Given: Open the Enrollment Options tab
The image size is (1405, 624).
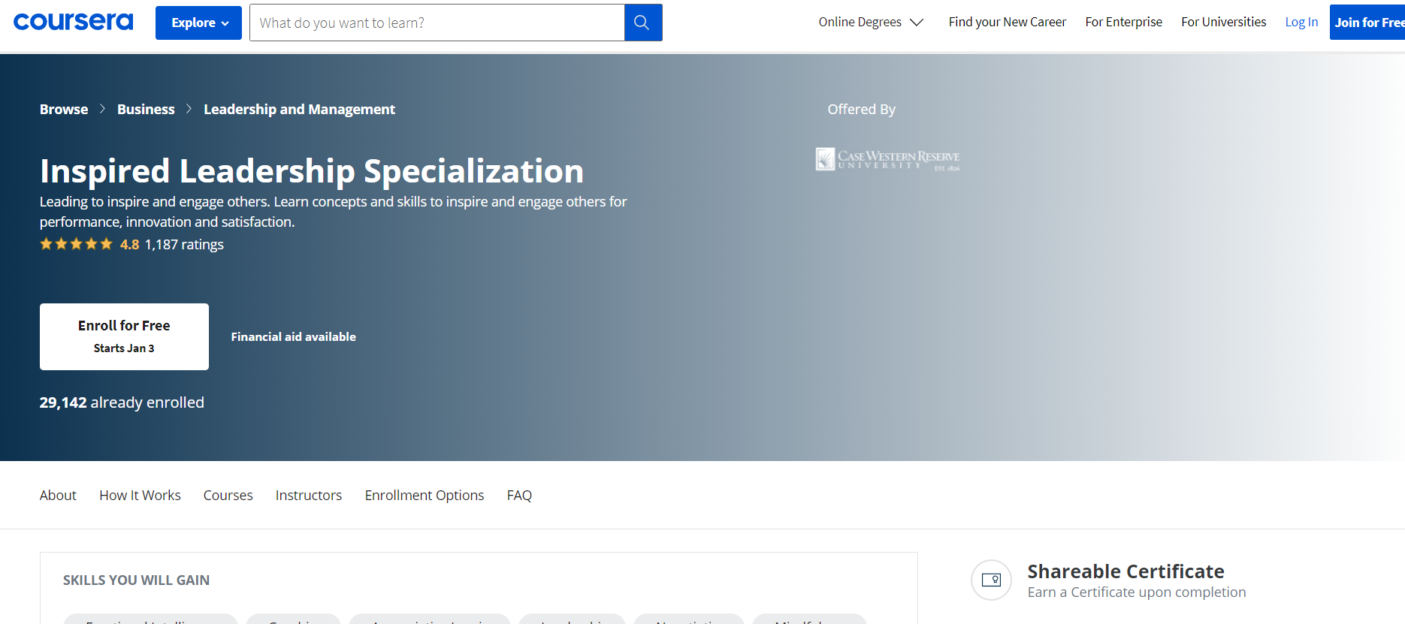Looking at the screenshot, I should (425, 495).
